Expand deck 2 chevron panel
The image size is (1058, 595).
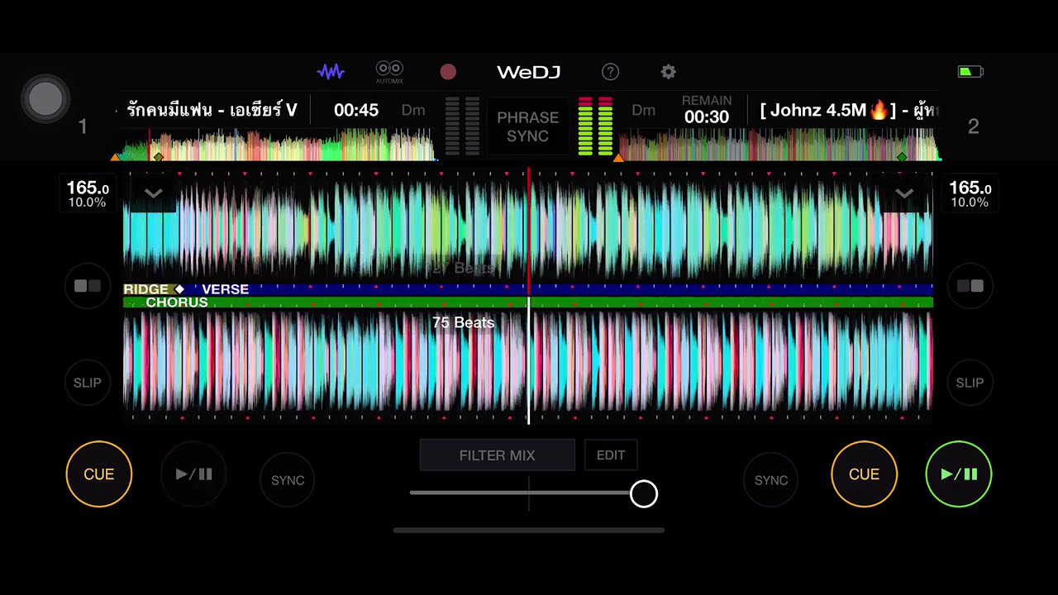(x=904, y=194)
